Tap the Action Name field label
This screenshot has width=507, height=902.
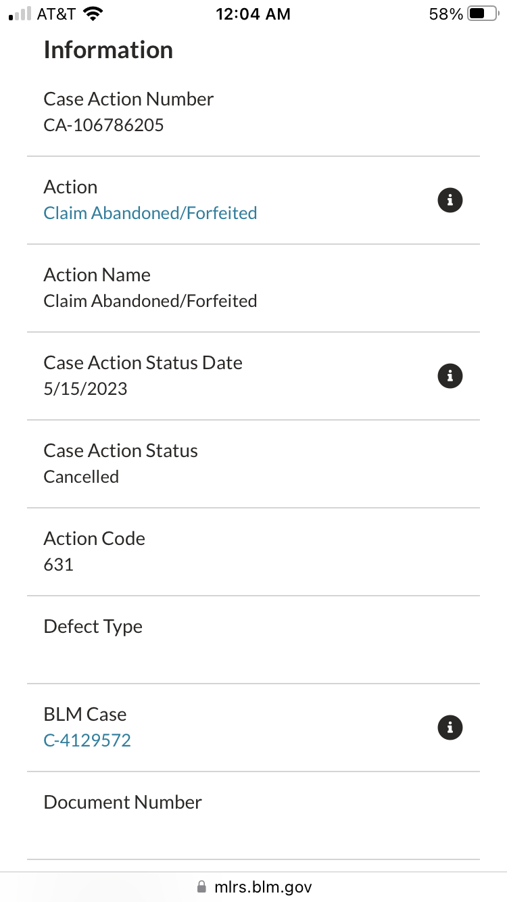pos(97,275)
